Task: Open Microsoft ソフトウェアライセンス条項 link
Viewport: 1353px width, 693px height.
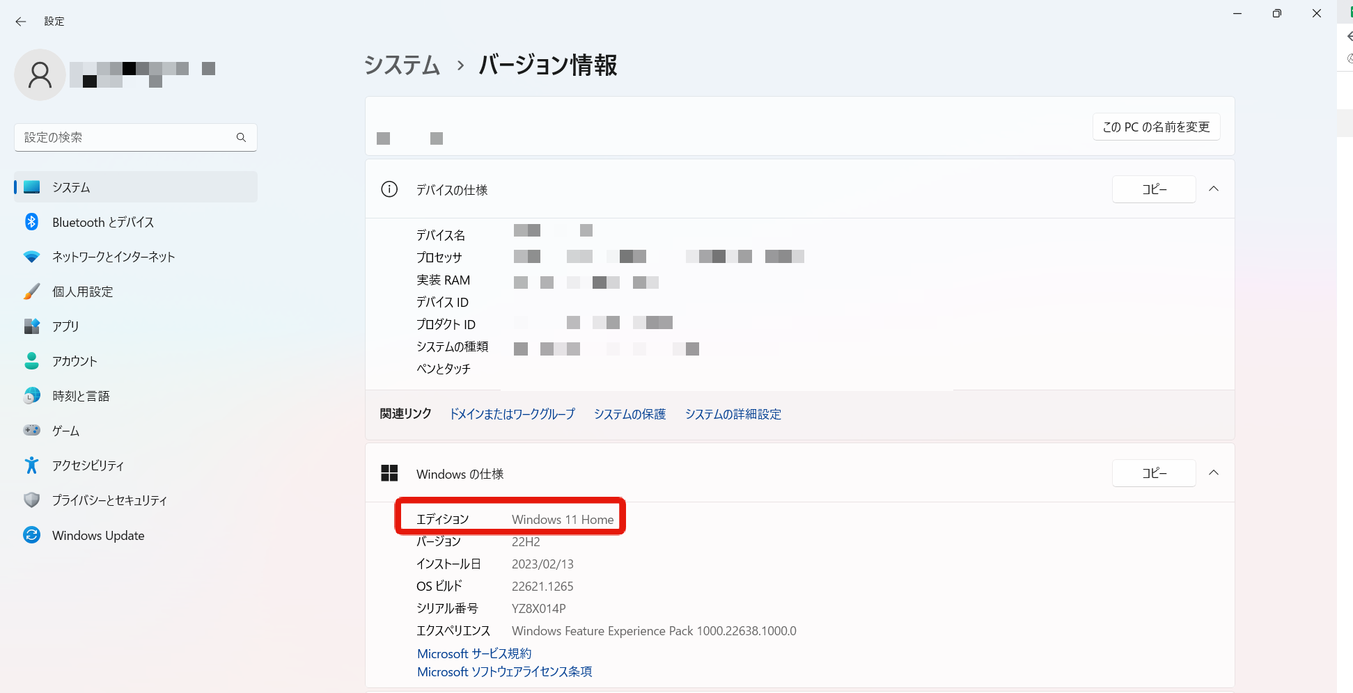Action: (x=504, y=671)
